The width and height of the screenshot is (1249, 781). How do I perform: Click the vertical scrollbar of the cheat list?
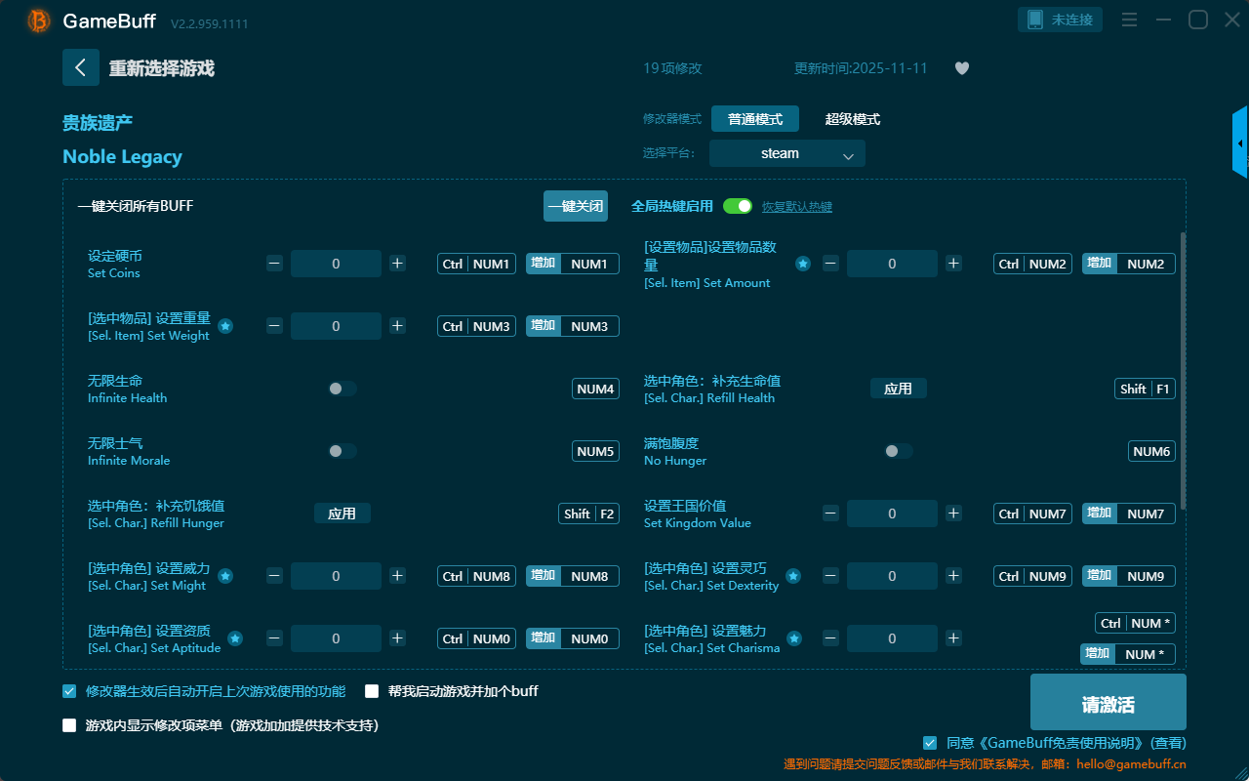(x=1184, y=371)
